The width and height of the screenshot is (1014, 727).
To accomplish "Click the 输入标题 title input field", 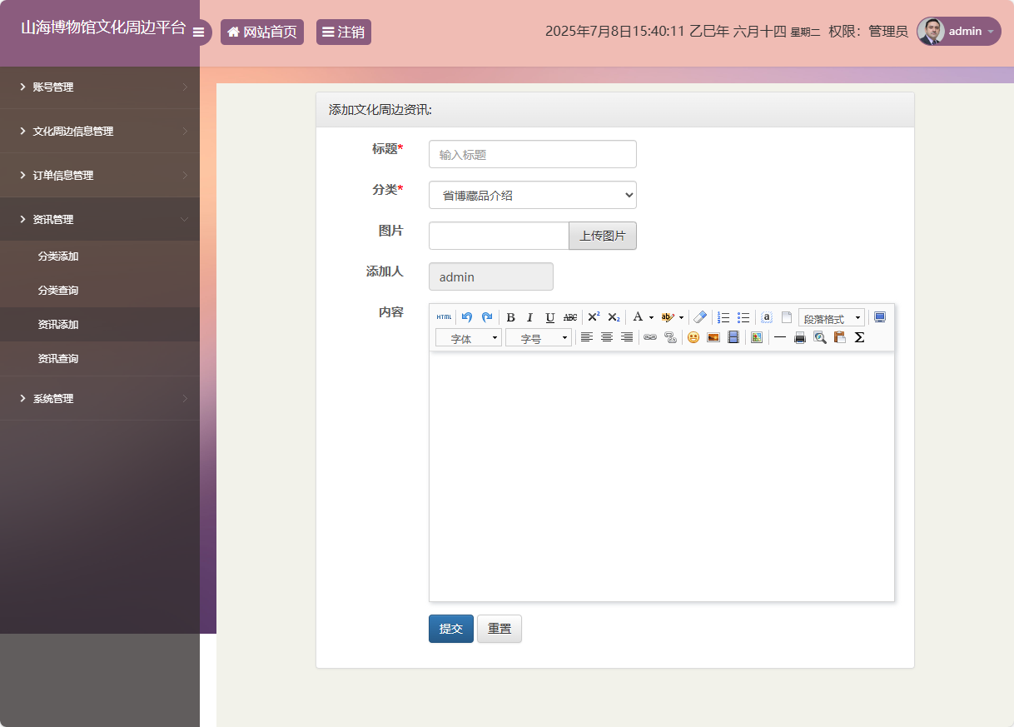I will tap(532, 154).
